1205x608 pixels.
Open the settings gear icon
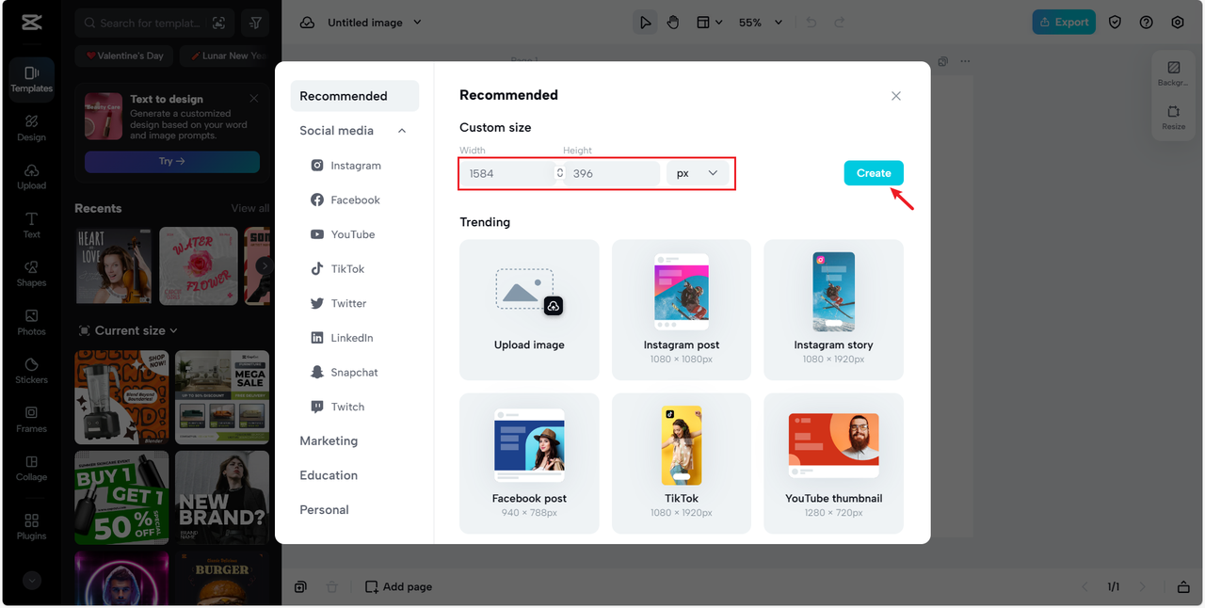(1178, 23)
